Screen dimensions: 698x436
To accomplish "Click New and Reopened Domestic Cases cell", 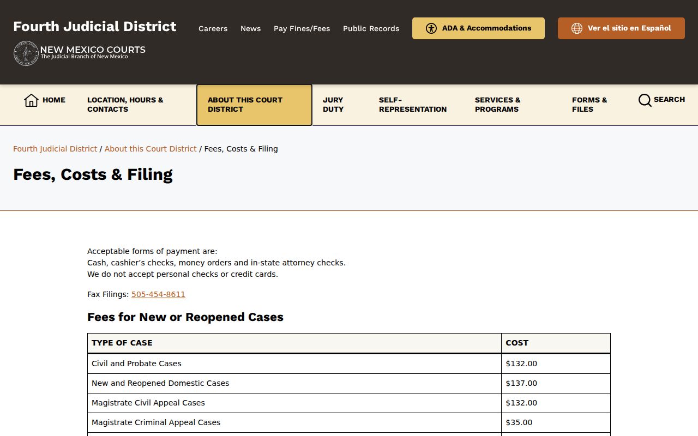I will 294,383.
